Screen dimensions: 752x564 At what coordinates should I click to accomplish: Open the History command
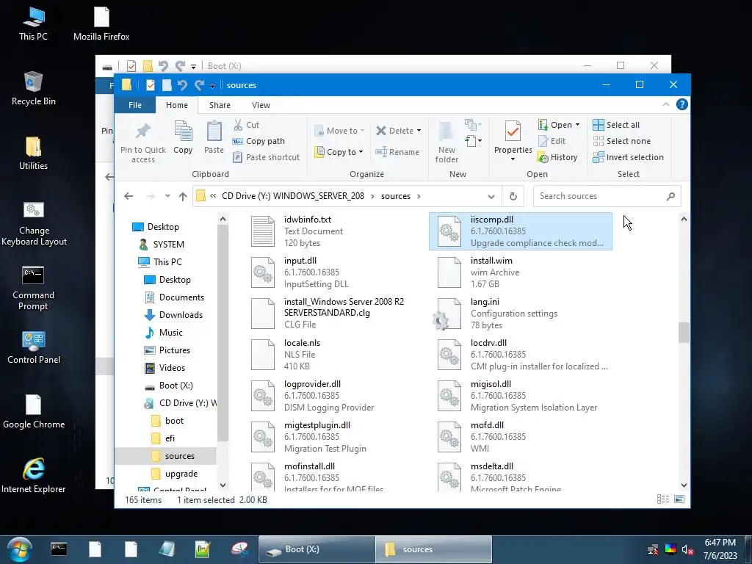[557, 157]
